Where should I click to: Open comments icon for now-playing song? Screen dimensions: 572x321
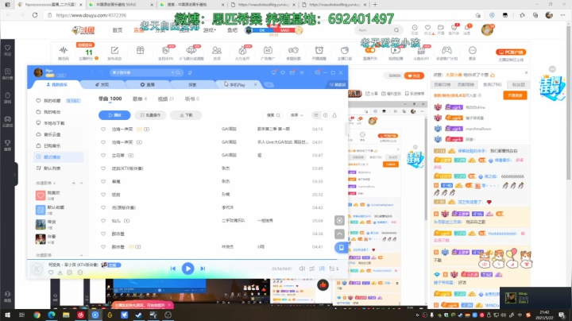point(70,273)
